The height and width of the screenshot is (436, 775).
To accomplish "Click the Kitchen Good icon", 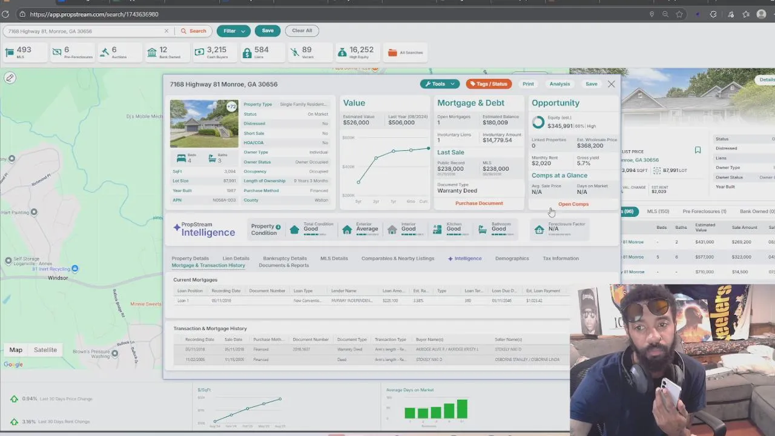I will pos(437,230).
